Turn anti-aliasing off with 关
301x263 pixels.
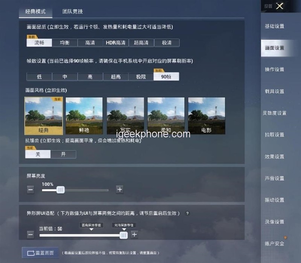tap(38, 154)
